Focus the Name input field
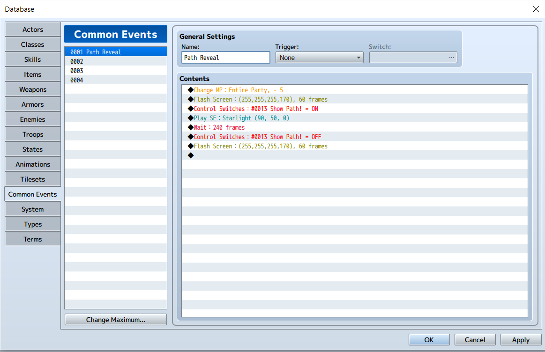Screen dimensions: 545x352 pos(225,58)
